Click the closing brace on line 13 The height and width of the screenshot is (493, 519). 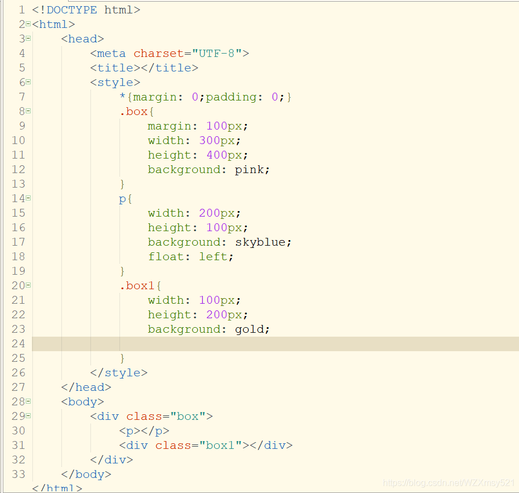click(x=122, y=184)
